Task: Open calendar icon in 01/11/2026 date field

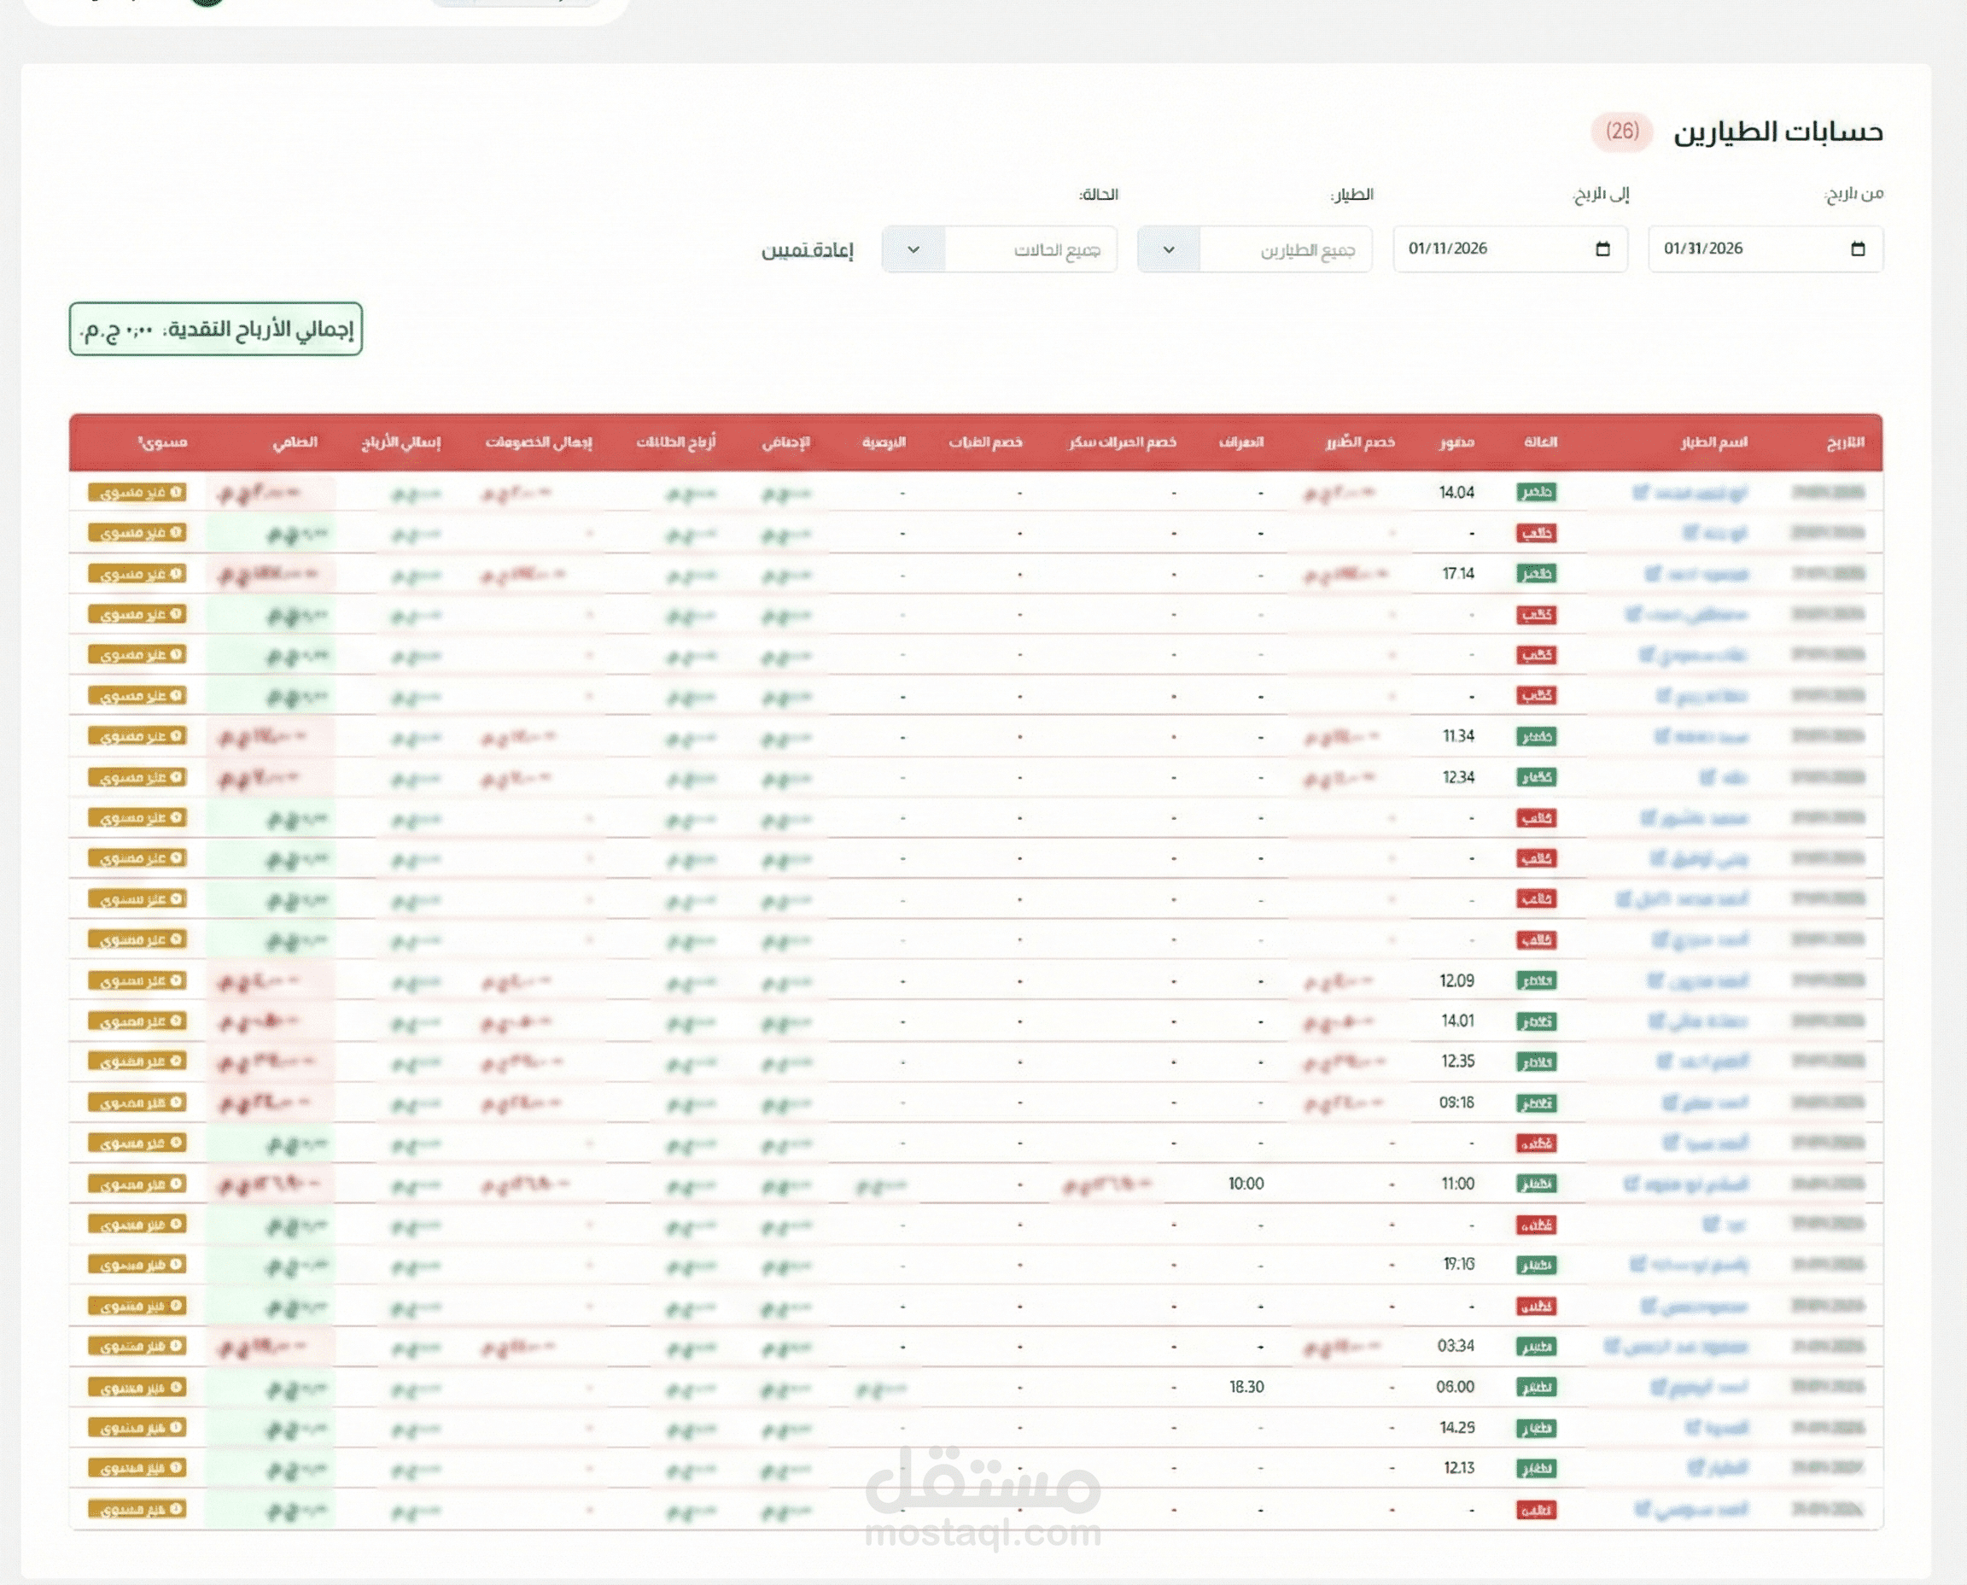Action: click(x=1602, y=249)
